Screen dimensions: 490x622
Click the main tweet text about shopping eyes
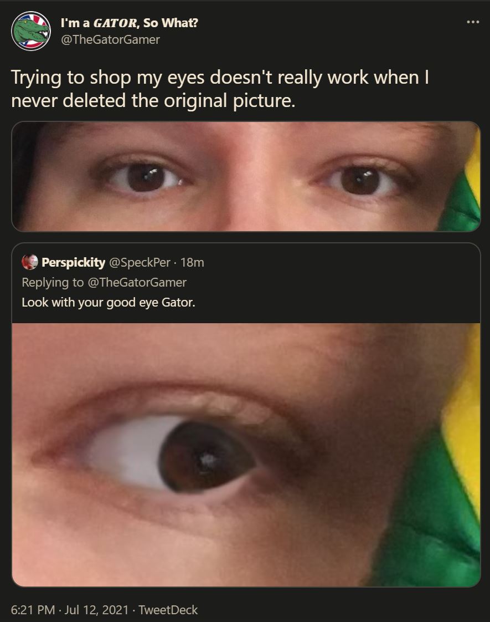pos(220,89)
